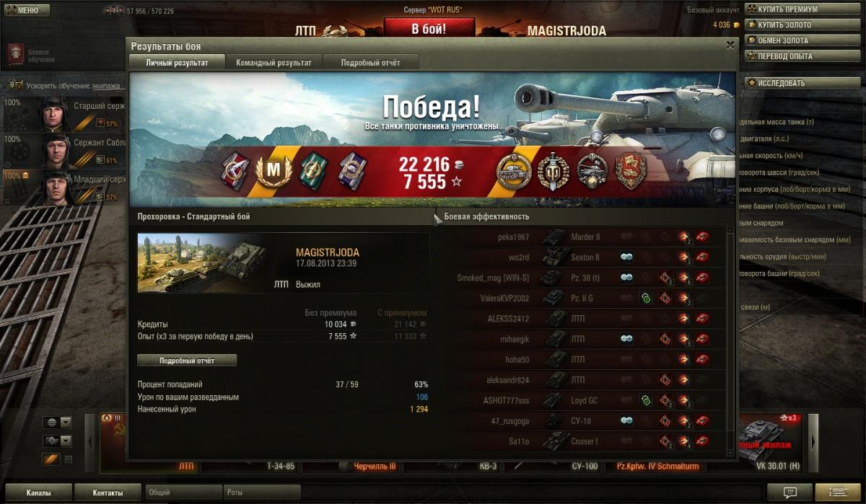Click the battle efficiency list scrollbar
The image size is (866, 504).
[730, 339]
